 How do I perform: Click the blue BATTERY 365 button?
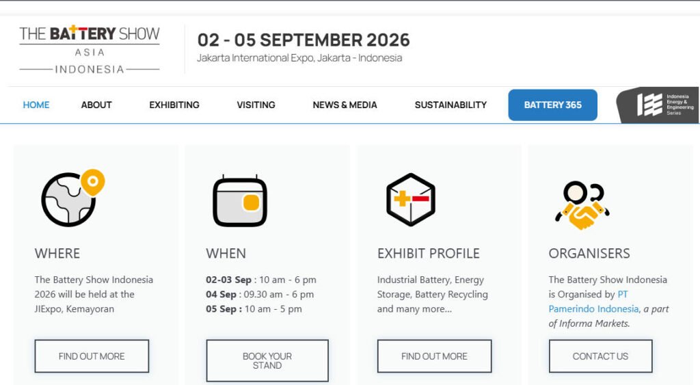click(x=552, y=105)
